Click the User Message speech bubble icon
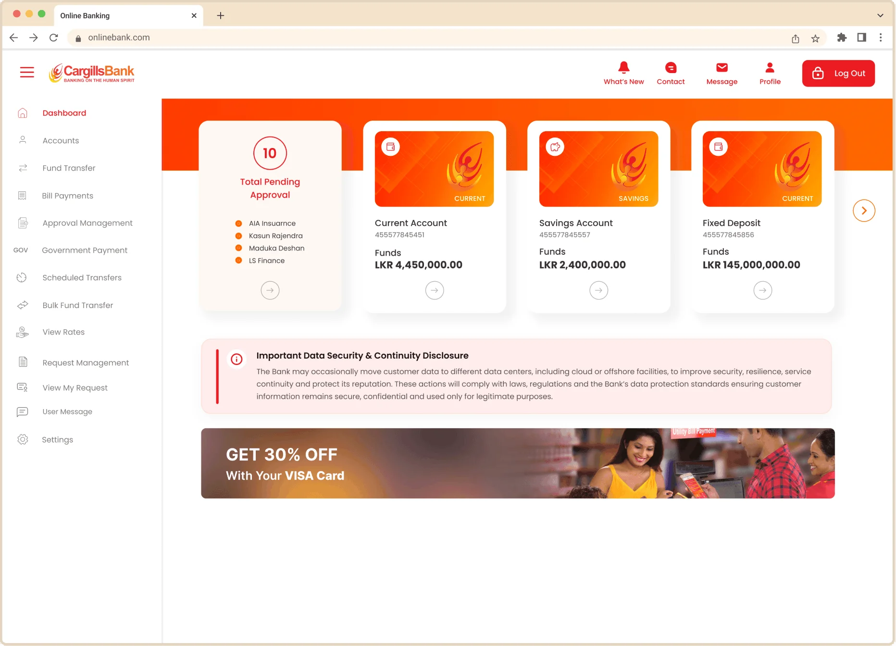Image resolution: width=896 pixels, height=646 pixels. pos(22,412)
